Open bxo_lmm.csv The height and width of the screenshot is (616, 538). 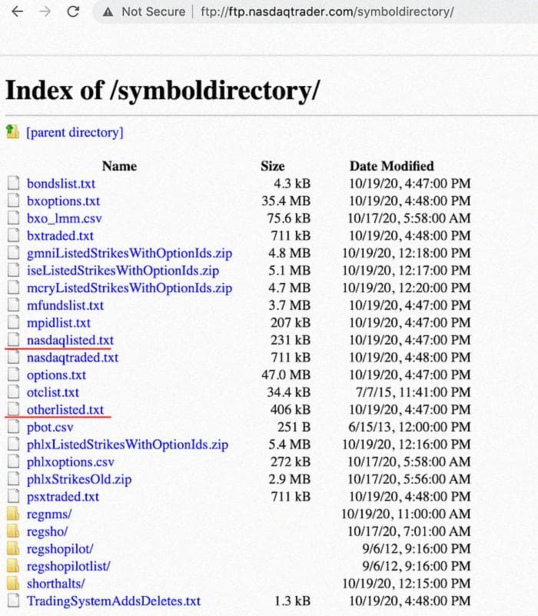click(x=64, y=218)
